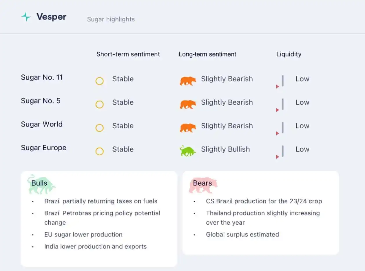This screenshot has width=365, height=271.
Task: Select the yellow circle indicator for Sugar World
Action: (99, 128)
